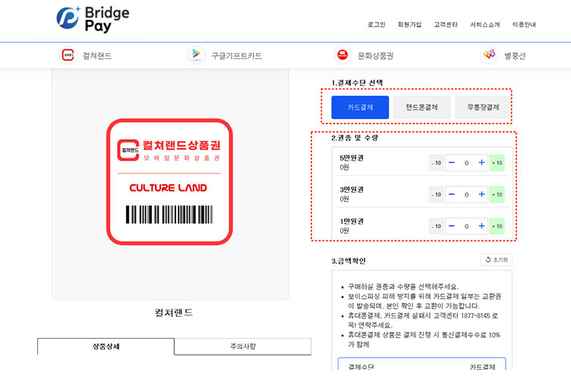Switch to the 상품상세 tab
The image size is (571, 379).
click(106, 346)
